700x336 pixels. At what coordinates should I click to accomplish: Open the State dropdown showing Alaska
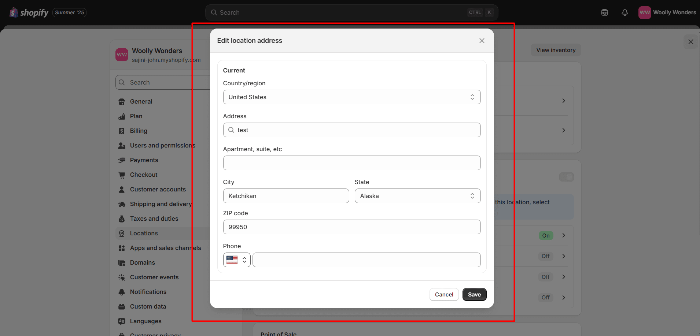(x=418, y=196)
